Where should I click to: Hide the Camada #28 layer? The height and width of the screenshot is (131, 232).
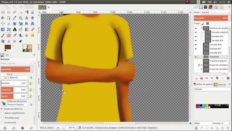[196, 44]
